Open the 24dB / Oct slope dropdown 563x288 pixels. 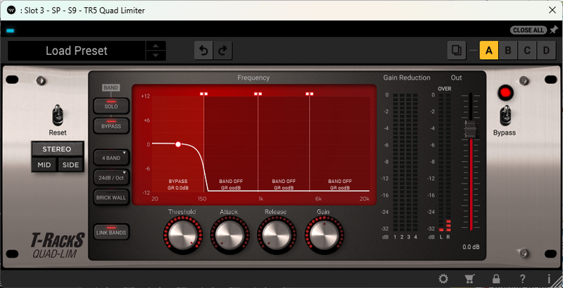111,177
